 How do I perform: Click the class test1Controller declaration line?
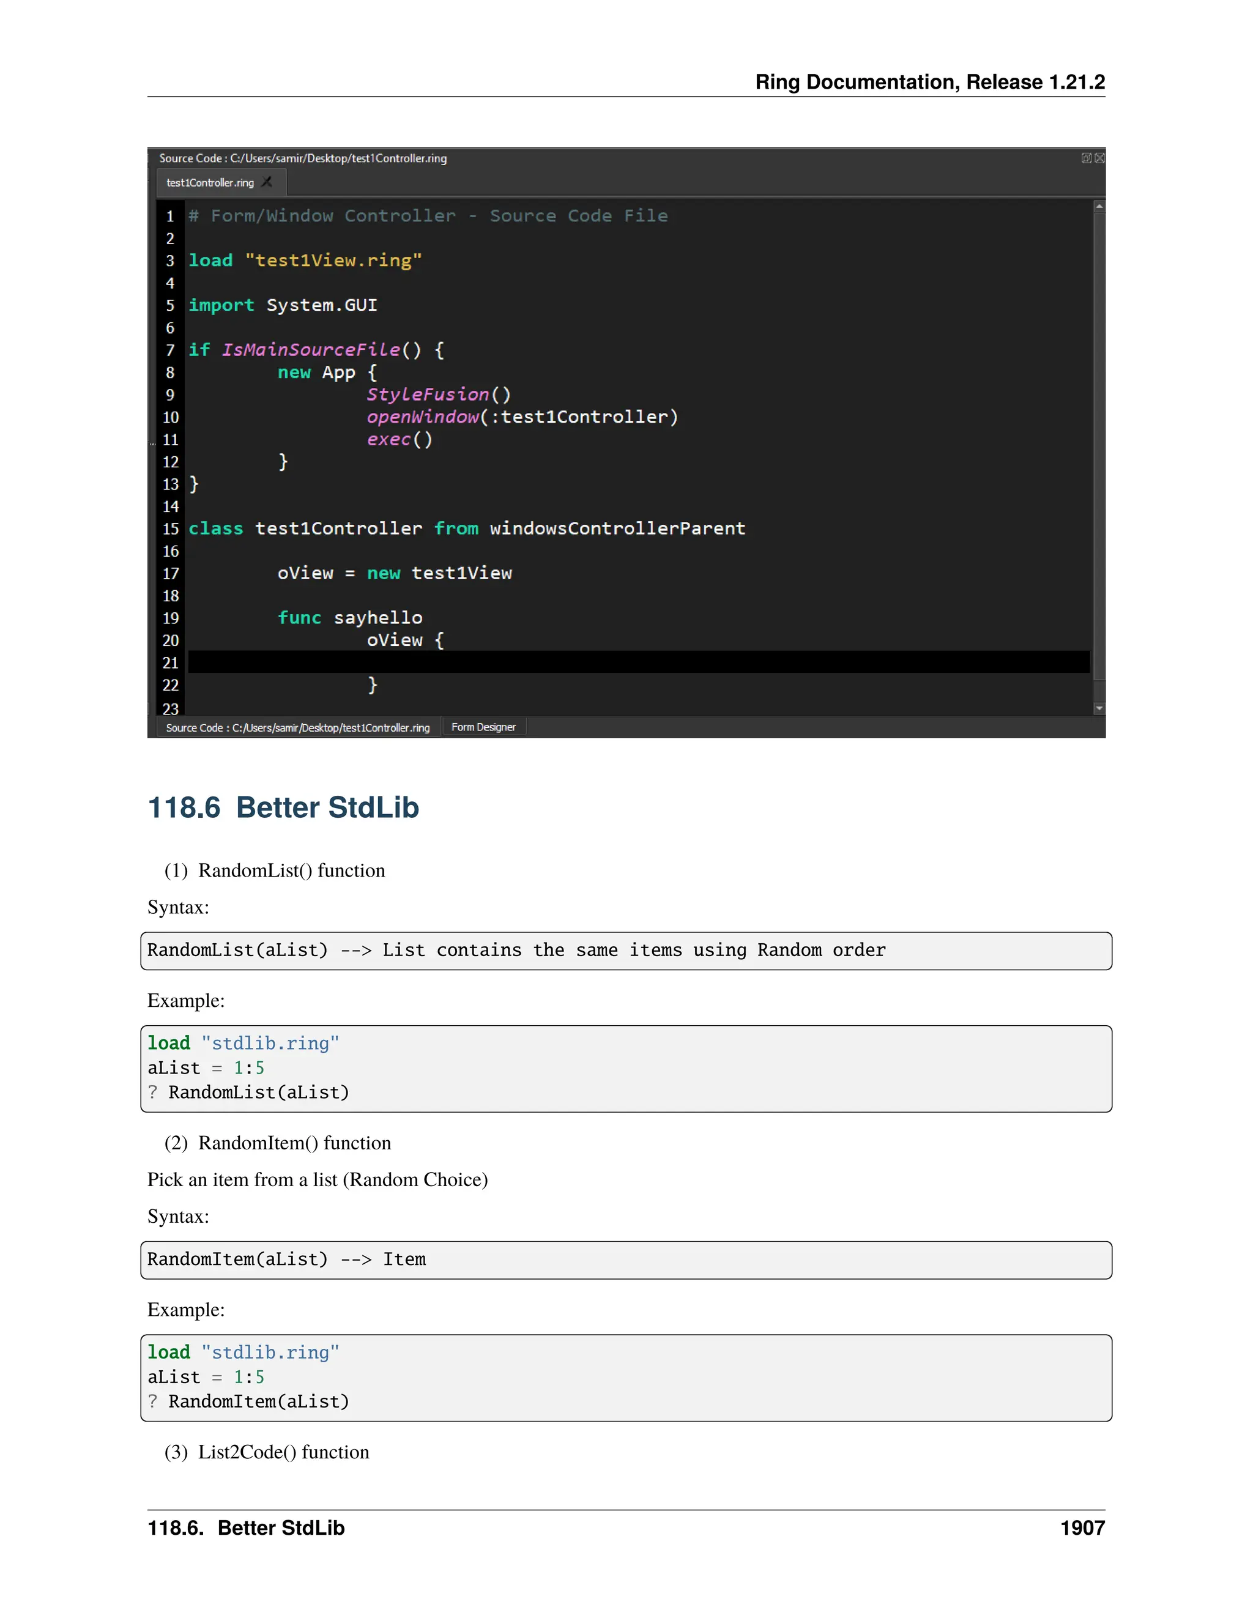pos(466,529)
